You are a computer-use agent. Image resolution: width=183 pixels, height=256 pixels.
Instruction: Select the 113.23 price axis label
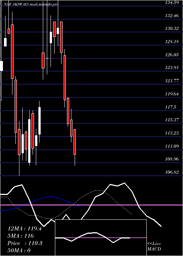[172, 133]
